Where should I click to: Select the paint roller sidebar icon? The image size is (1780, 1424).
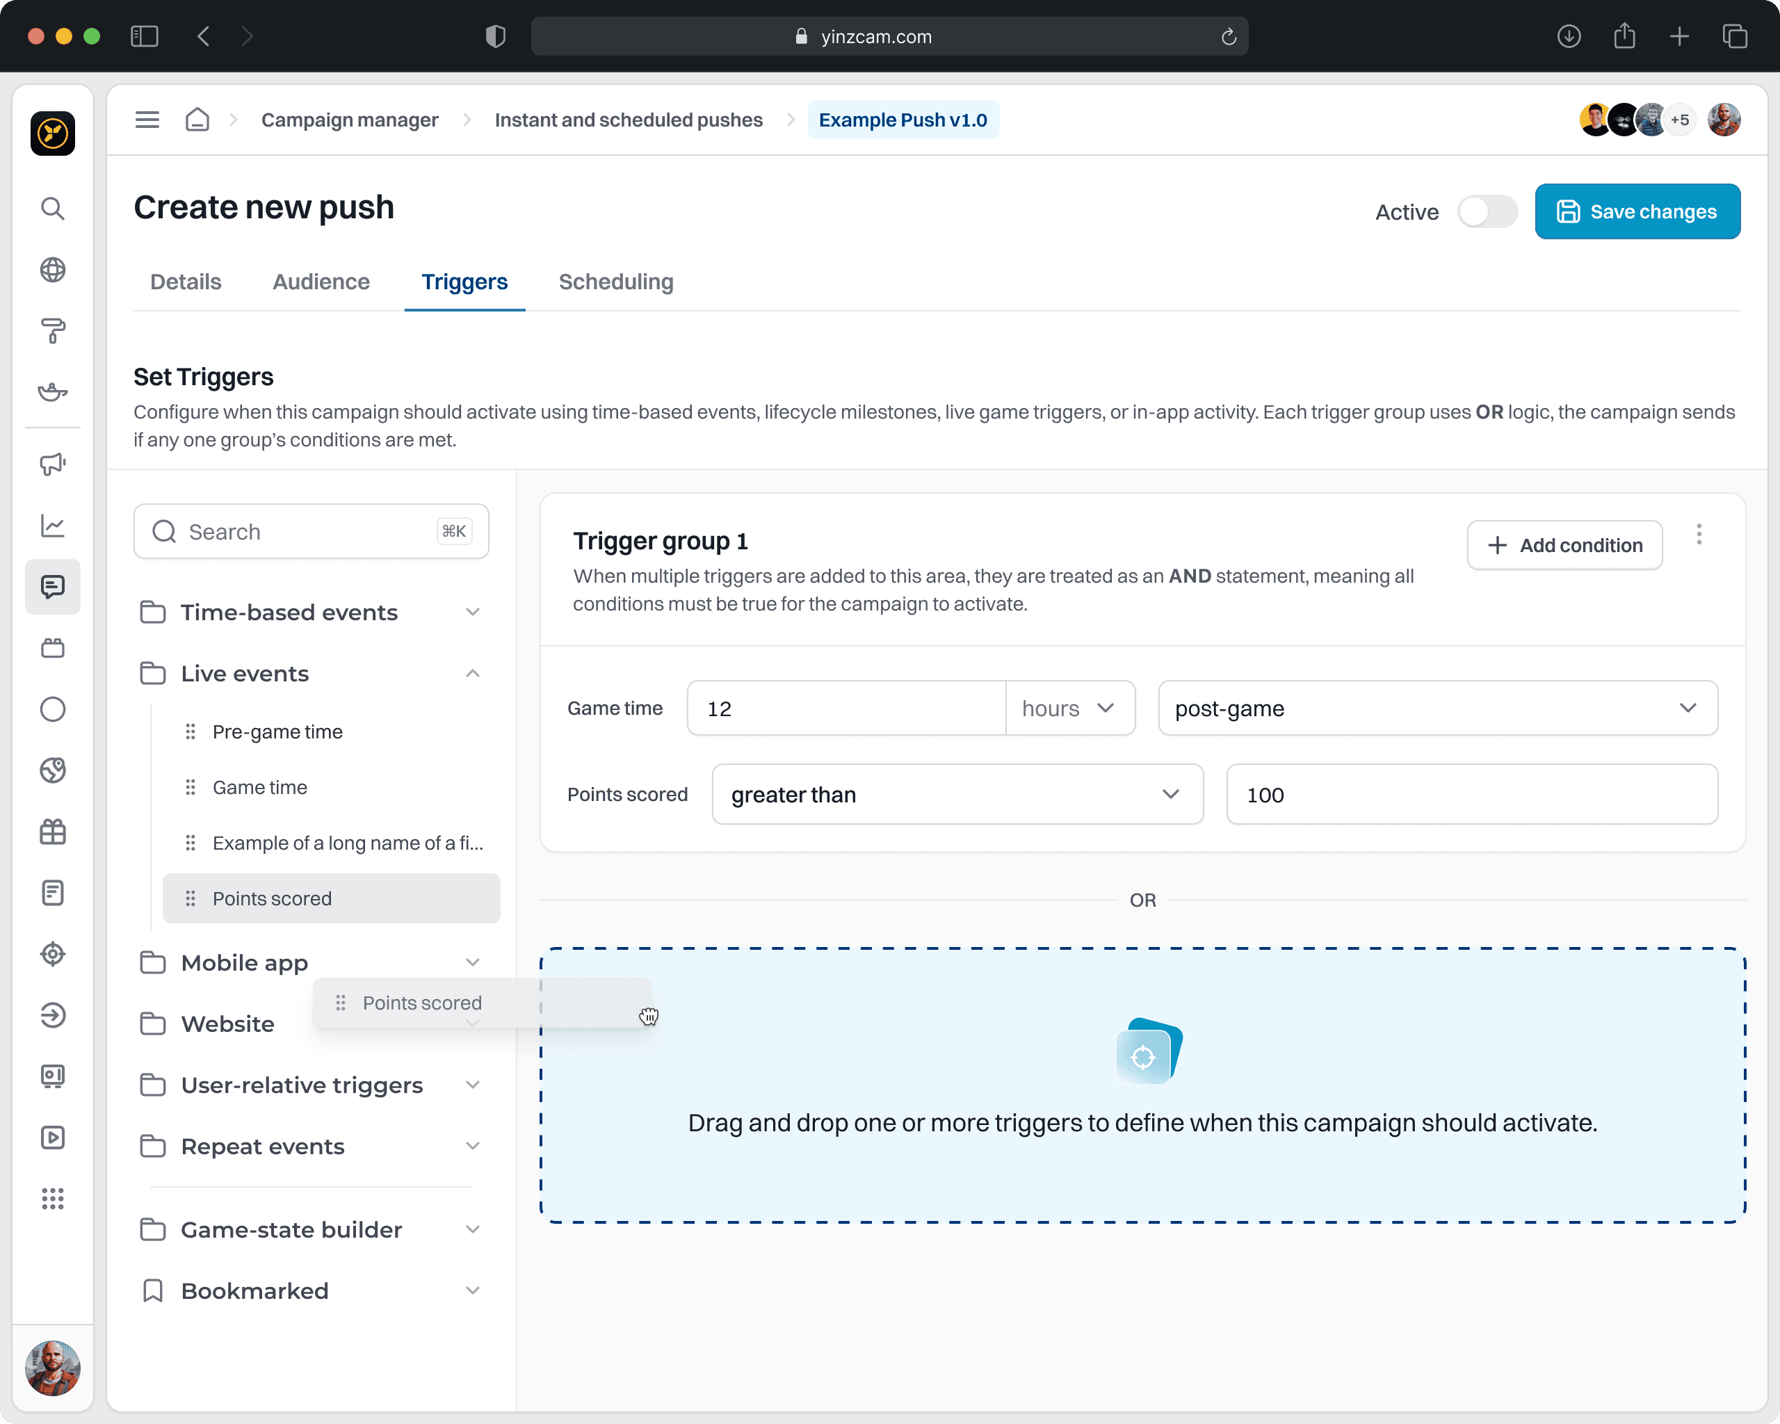tap(53, 331)
